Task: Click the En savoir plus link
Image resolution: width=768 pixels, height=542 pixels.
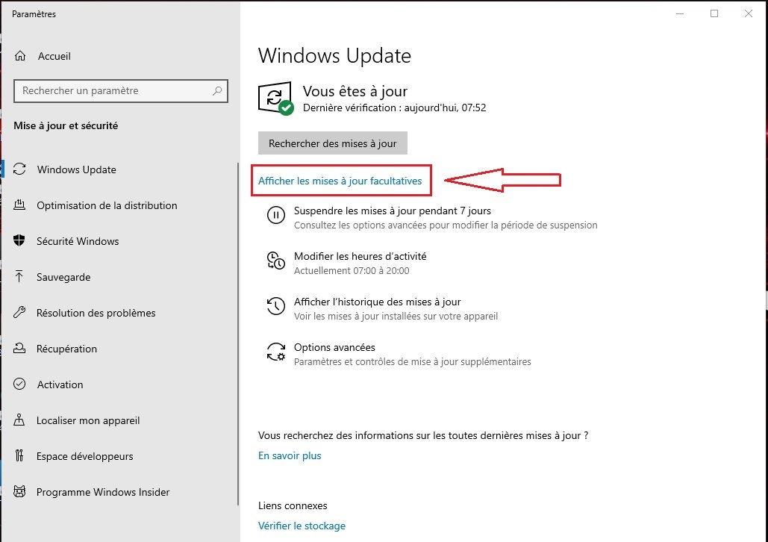Action: pos(290,455)
